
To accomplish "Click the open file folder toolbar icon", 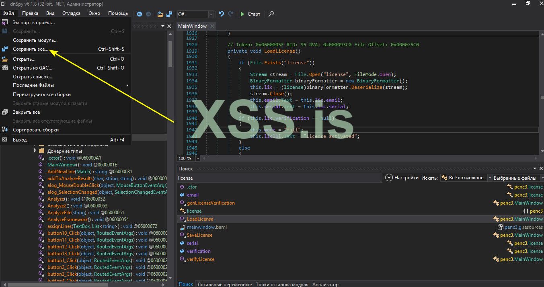I will click(x=160, y=14).
